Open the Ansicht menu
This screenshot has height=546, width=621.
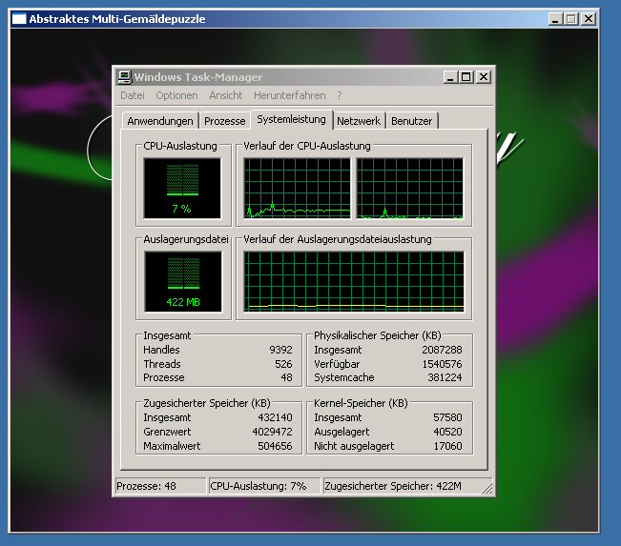coord(226,95)
